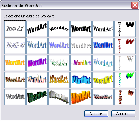Viewport: 140px width, 121px height.
Task: Select the orange yellow gradient WordArt style
Action: coord(15,63)
